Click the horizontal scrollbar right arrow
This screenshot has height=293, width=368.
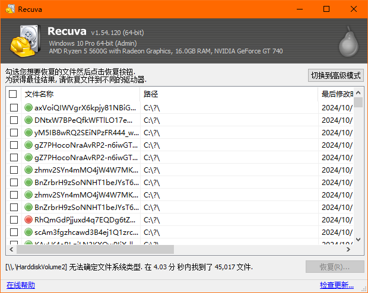click(348, 249)
